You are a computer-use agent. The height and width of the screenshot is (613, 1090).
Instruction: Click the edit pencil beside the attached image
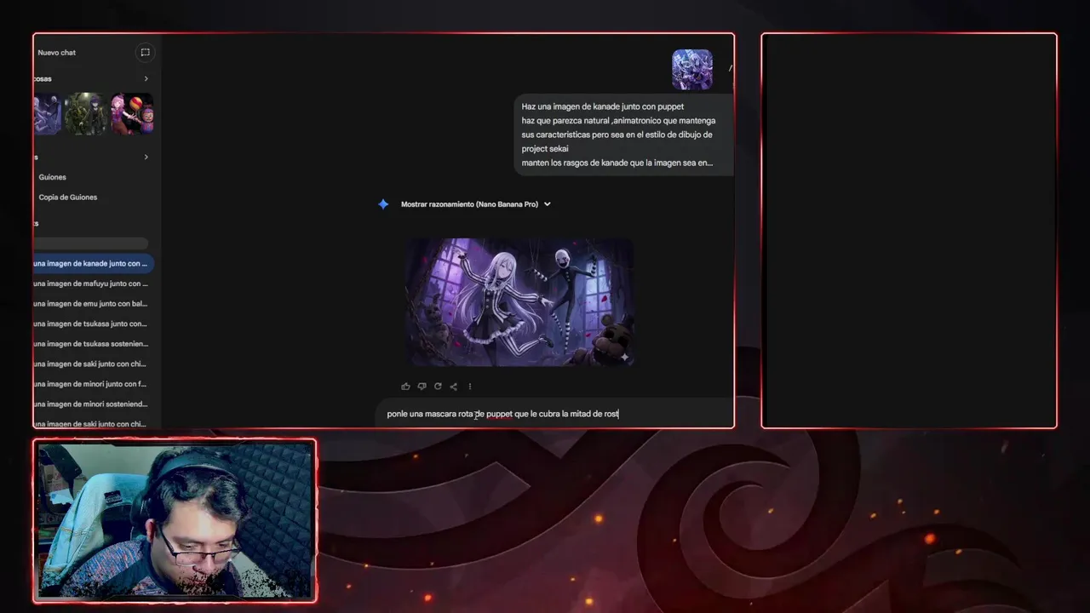point(730,67)
